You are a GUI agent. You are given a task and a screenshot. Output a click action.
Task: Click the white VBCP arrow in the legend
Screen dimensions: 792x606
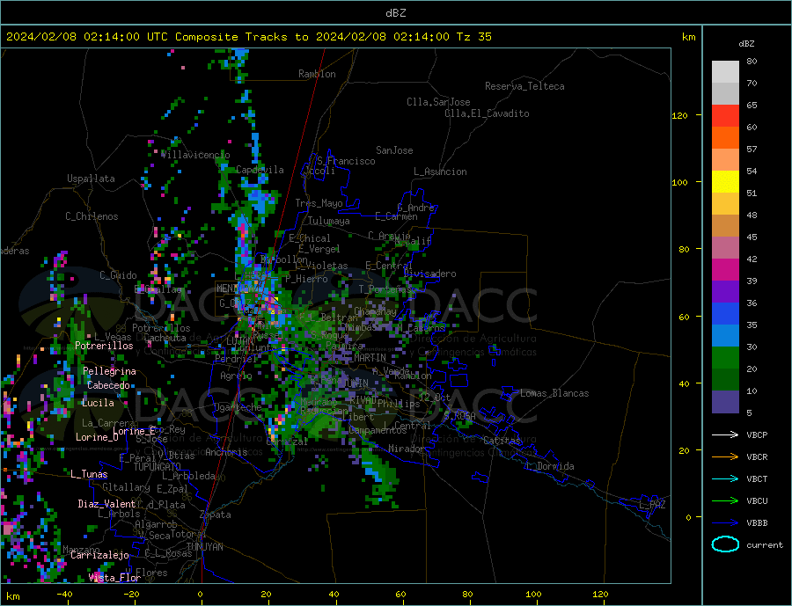[x=725, y=434]
